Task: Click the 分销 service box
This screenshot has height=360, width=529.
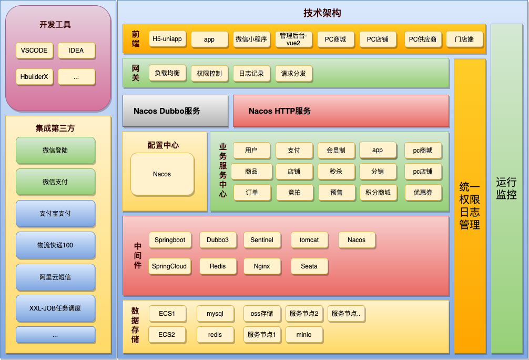Action: click(x=378, y=172)
